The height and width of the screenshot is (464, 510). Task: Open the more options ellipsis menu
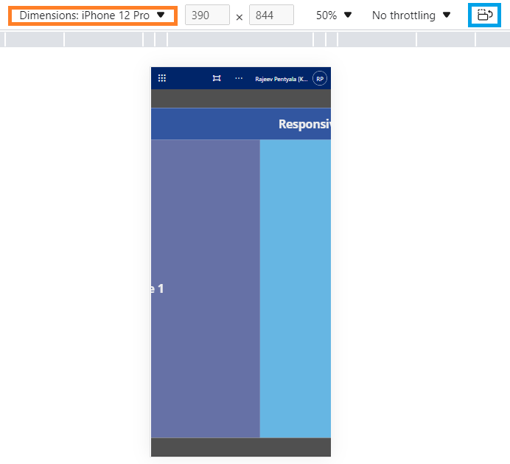coord(238,78)
